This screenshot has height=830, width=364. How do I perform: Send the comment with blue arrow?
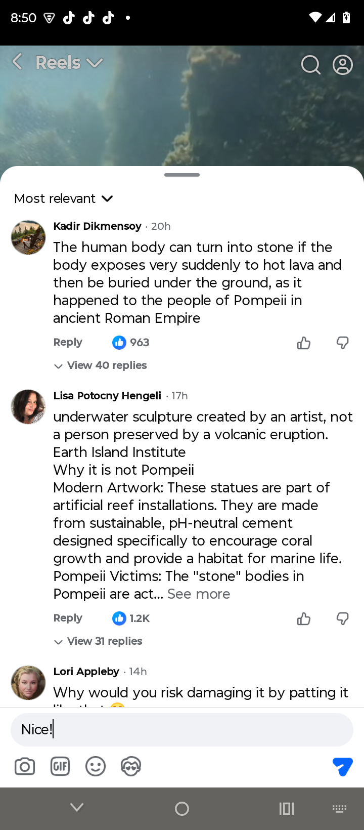tap(342, 766)
